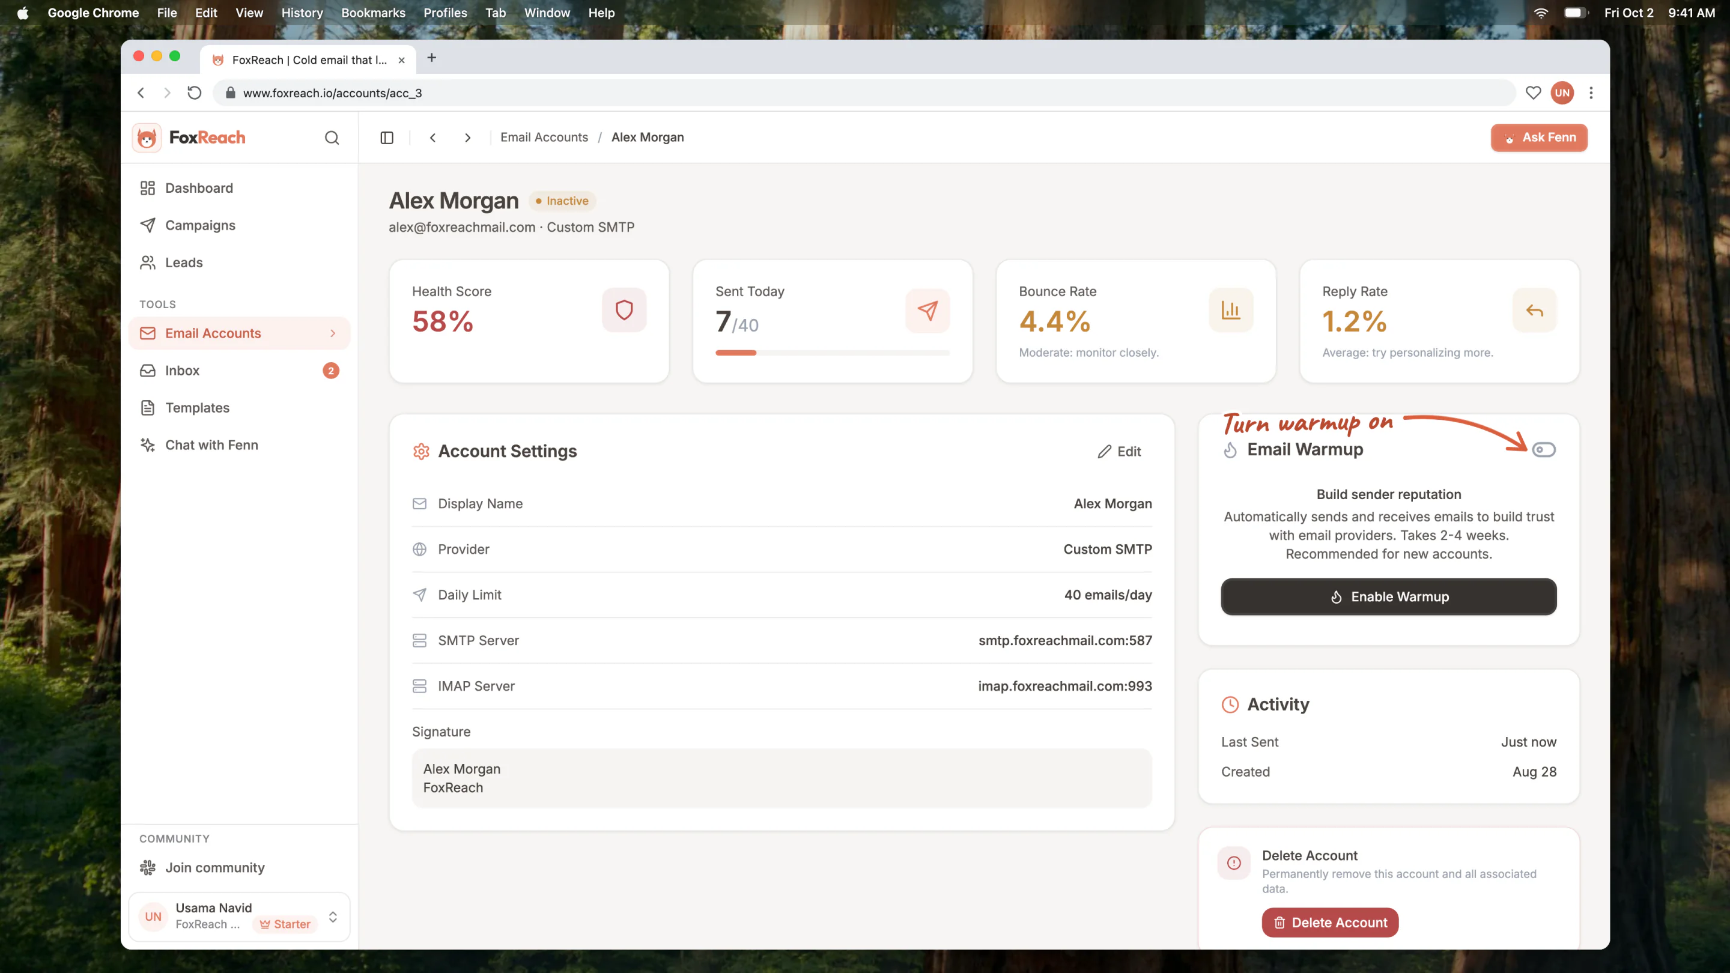
Task: Click the FoxReach fox logo
Action: tap(147, 138)
